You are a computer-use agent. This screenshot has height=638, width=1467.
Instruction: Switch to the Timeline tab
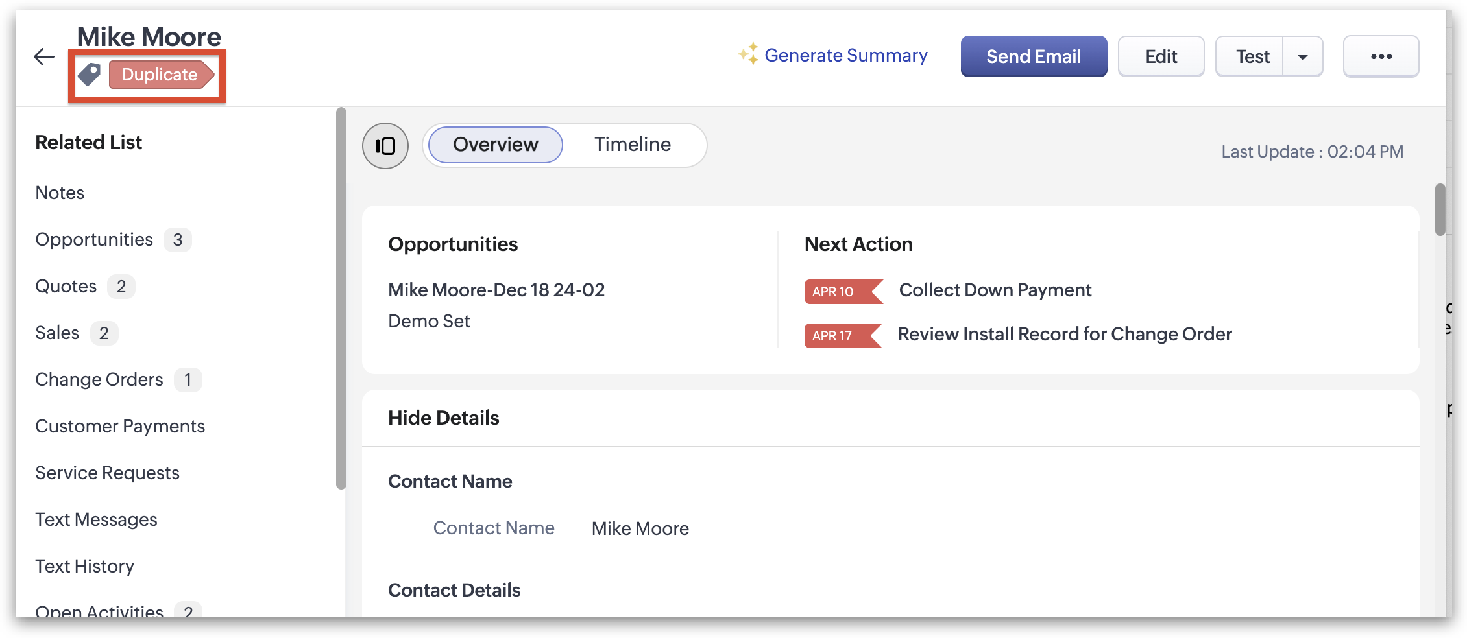pyautogui.click(x=632, y=145)
